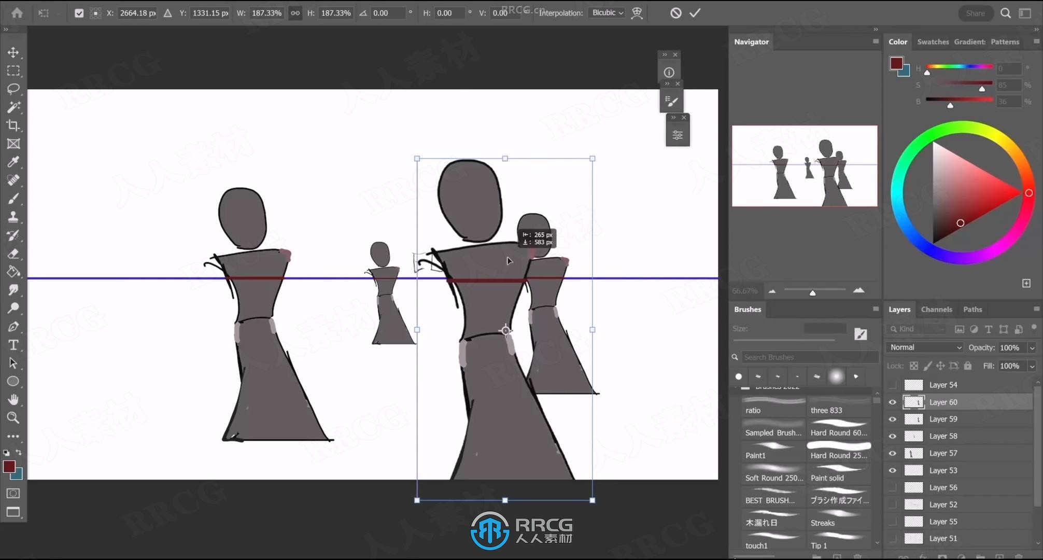Click the Navigator preview thumbnail

click(x=805, y=166)
